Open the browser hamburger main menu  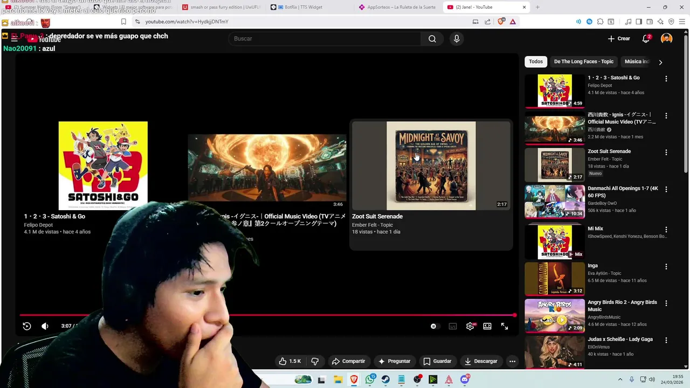[682, 22]
